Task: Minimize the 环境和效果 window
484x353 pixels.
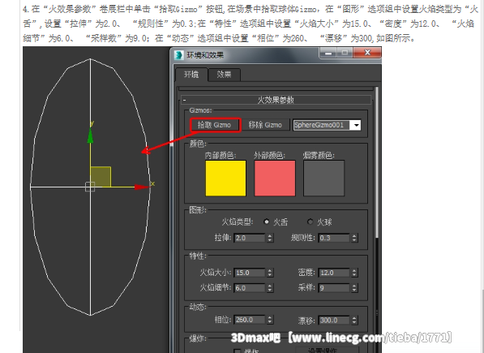Action: [328, 53]
